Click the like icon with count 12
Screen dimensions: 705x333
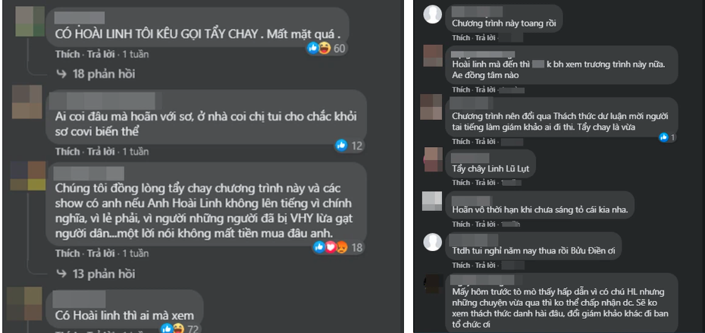pyautogui.click(x=342, y=145)
